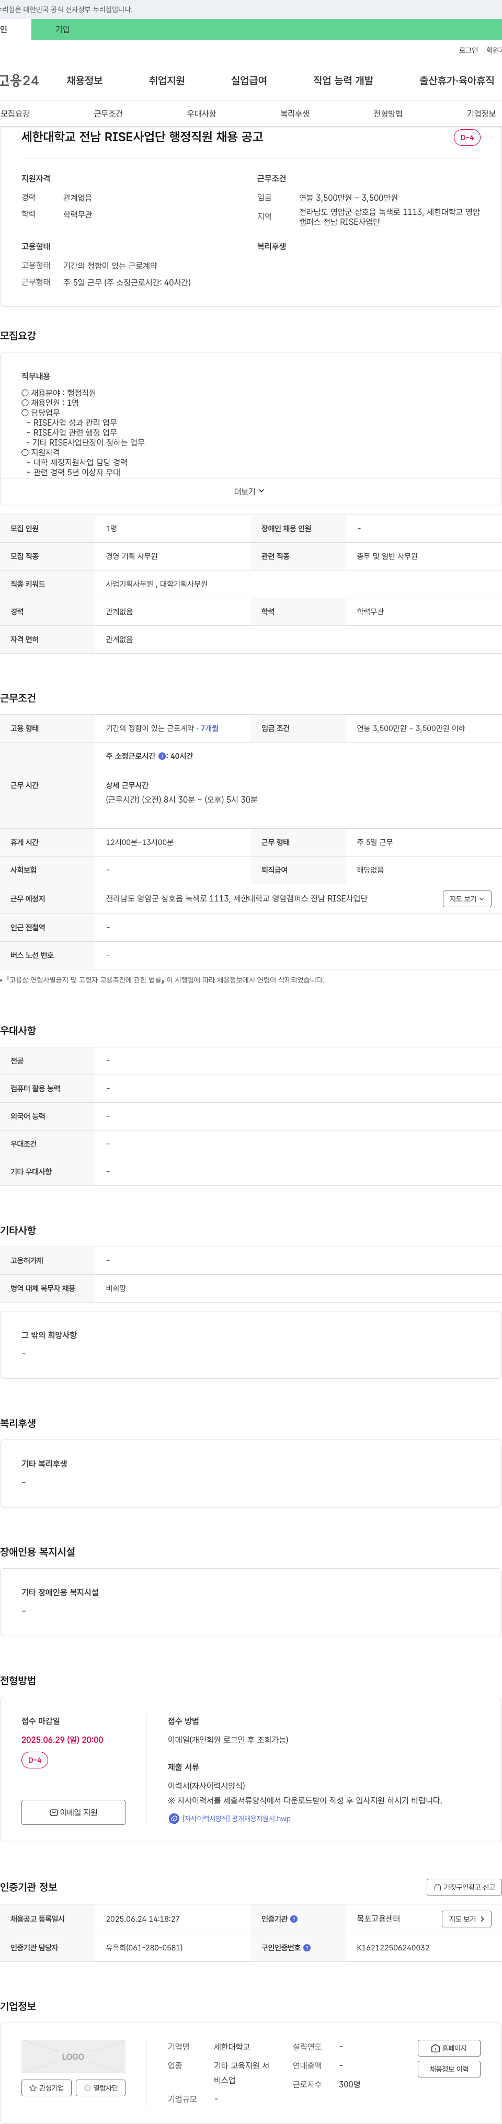Click the 주 5일 근무 value in 근무 형태 row
Image resolution: width=502 pixels, height=2124 pixels.
(x=374, y=843)
